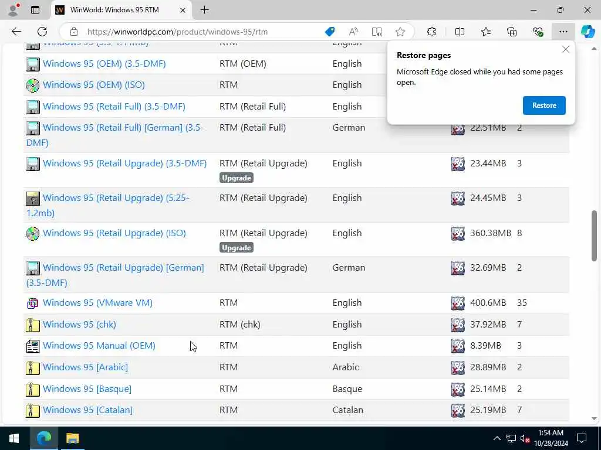Open Windows 95 (VMware VM) link

point(98,303)
